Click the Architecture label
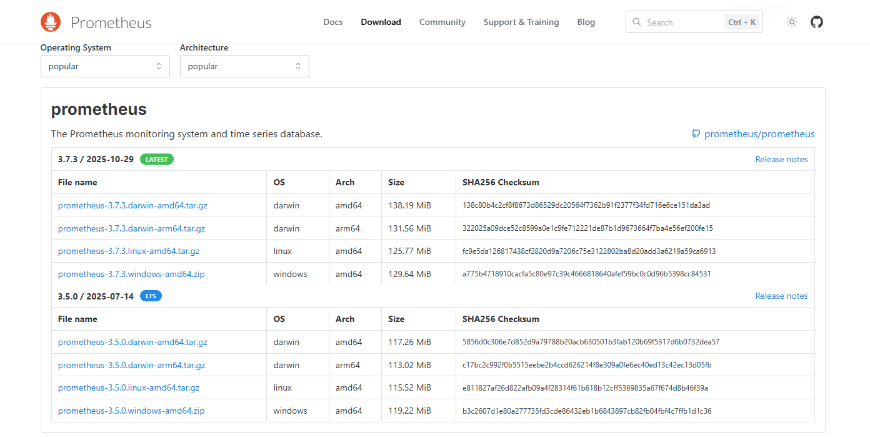 [x=204, y=47]
